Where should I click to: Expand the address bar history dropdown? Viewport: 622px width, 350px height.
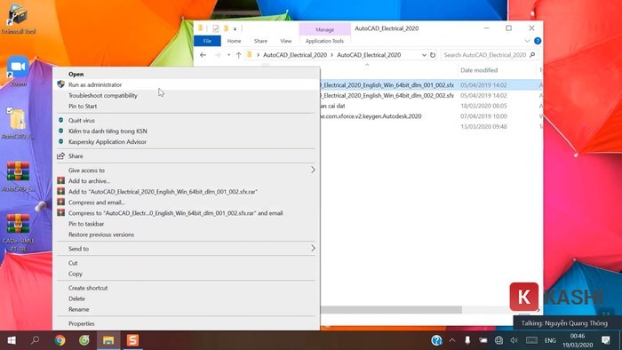(424, 55)
